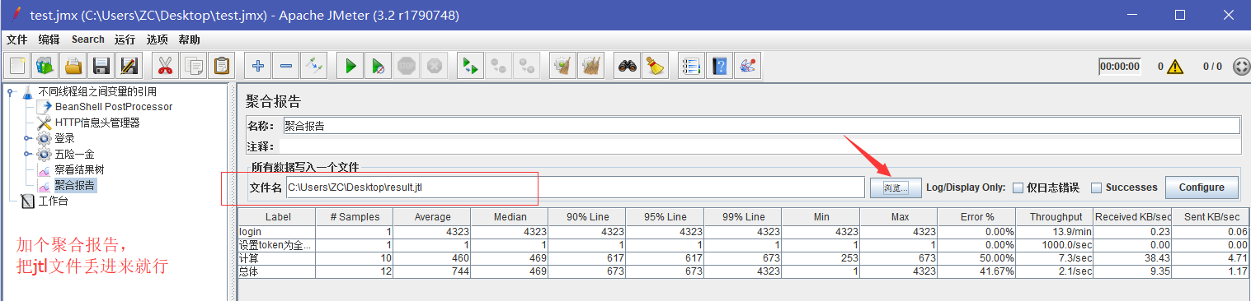
Task: Open the 运行 menu
Action: click(x=125, y=39)
